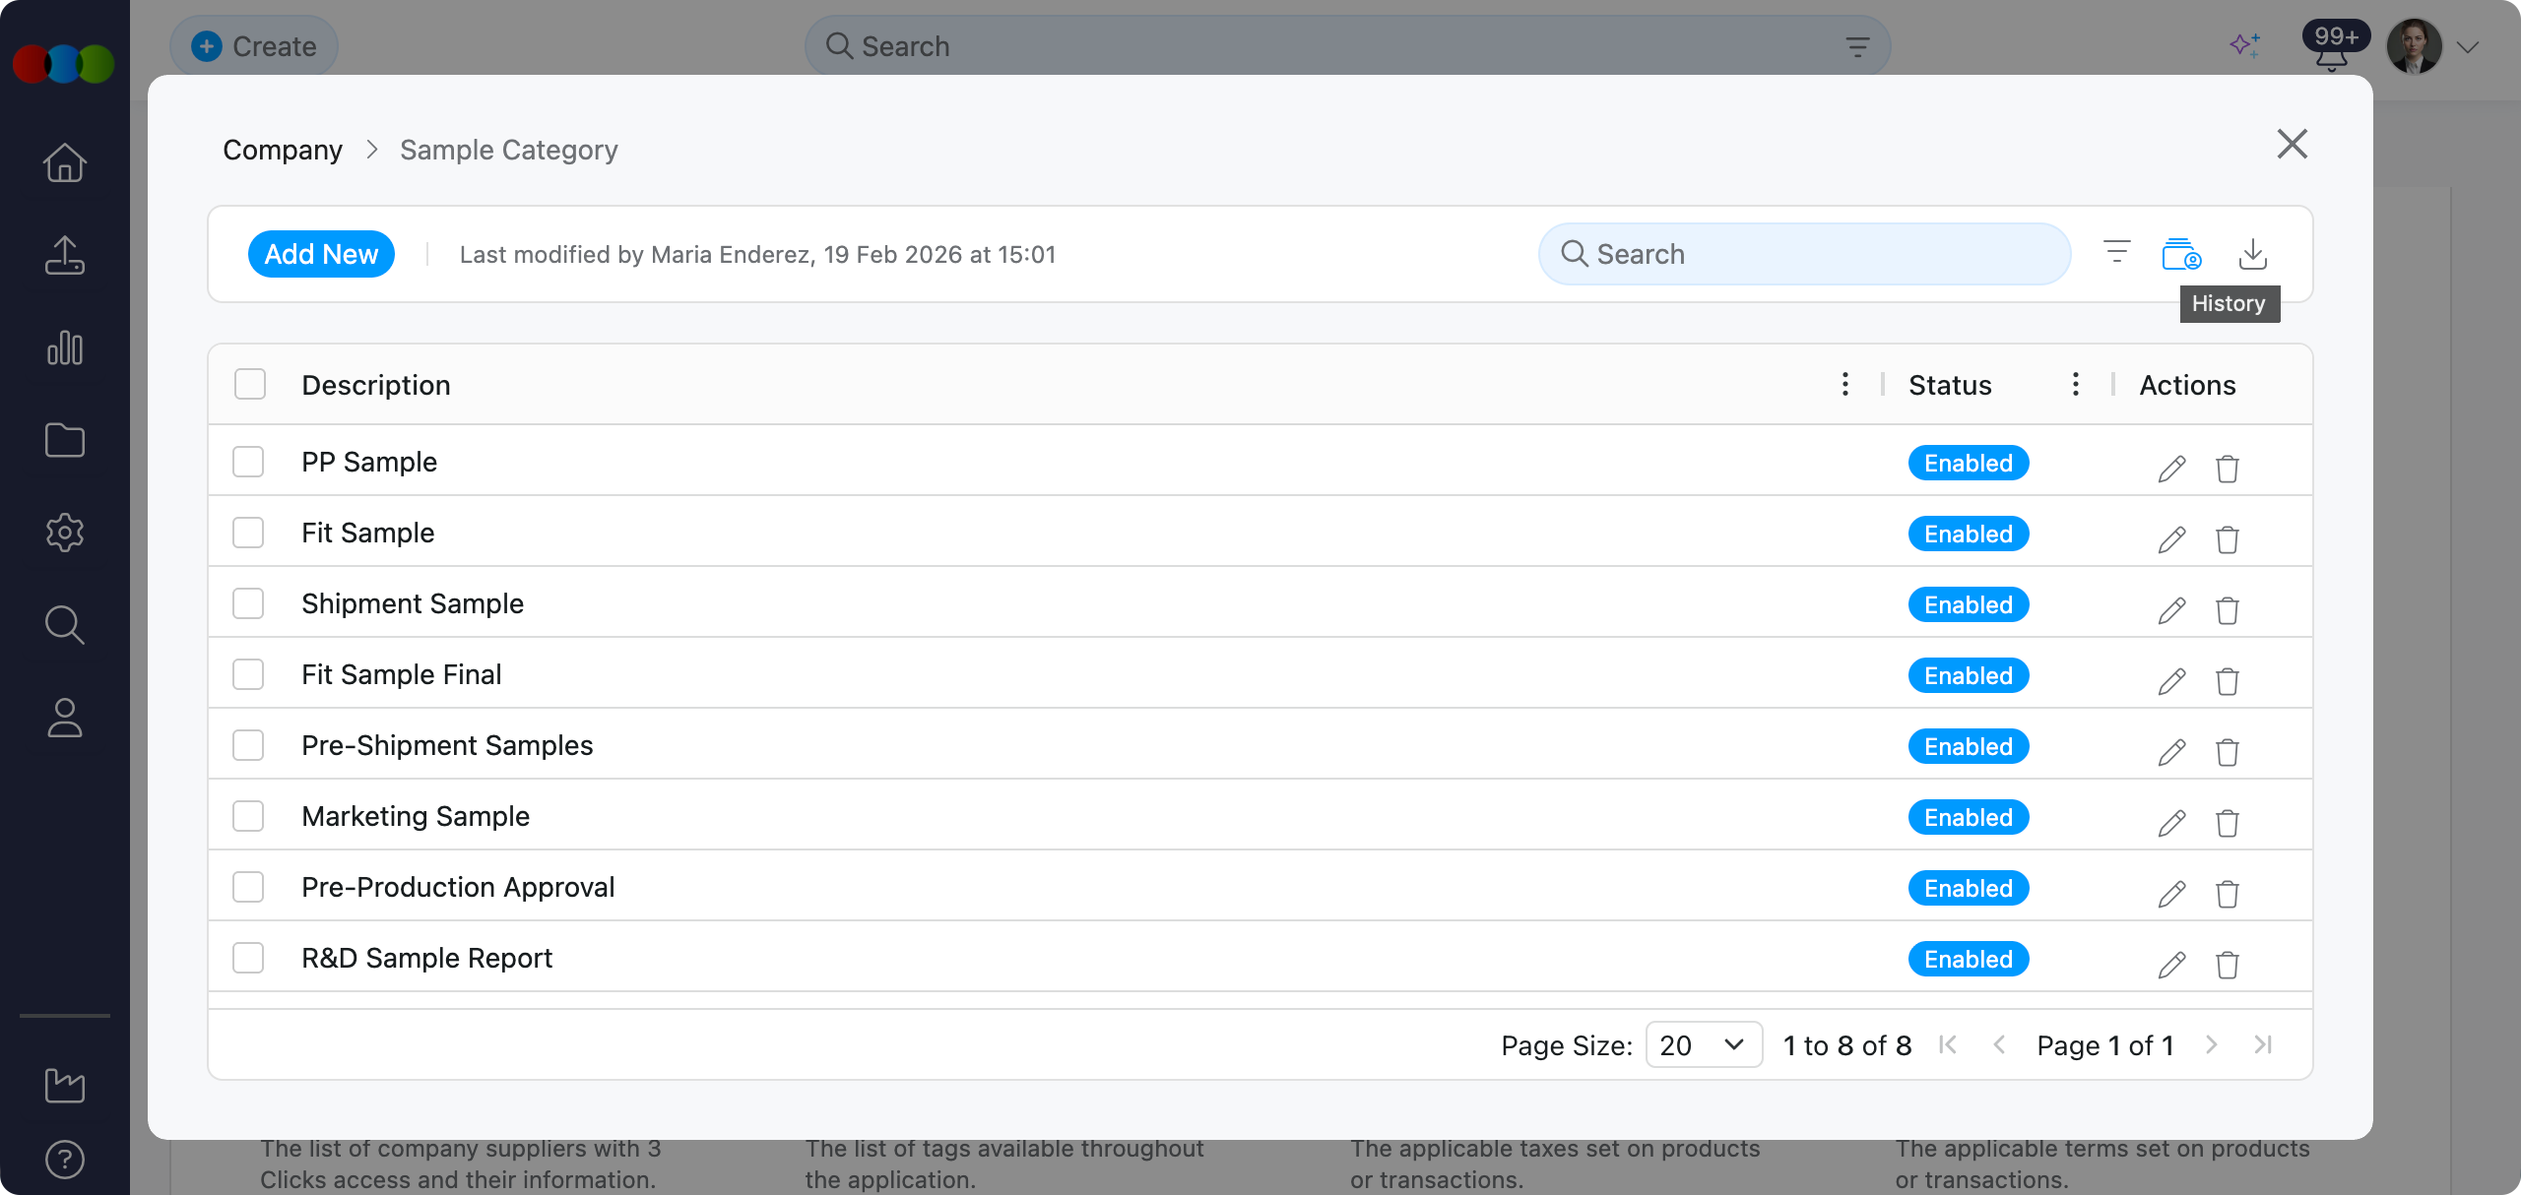This screenshot has height=1195, width=2521.
Task: Expand the user profile chevron
Action: click(2467, 47)
